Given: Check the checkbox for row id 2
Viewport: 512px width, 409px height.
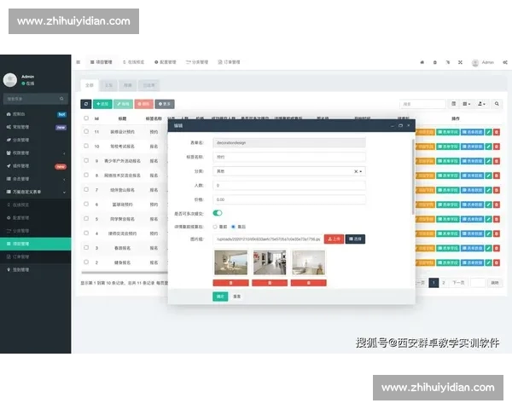Looking at the screenshot, I should coord(86,262).
